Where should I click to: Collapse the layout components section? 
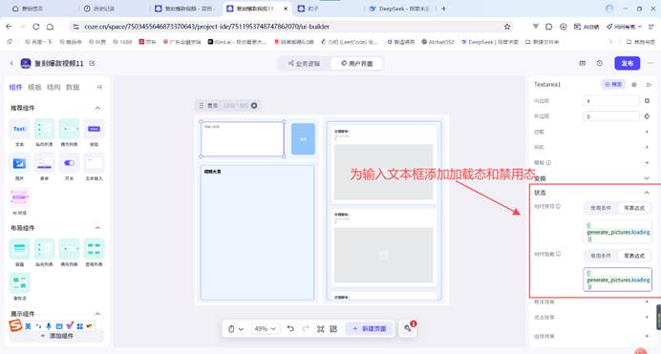97,228
